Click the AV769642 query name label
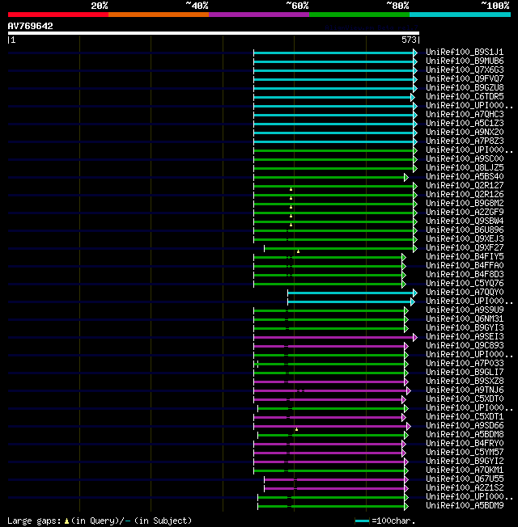This screenshot has height=527, width=518. 30,26
